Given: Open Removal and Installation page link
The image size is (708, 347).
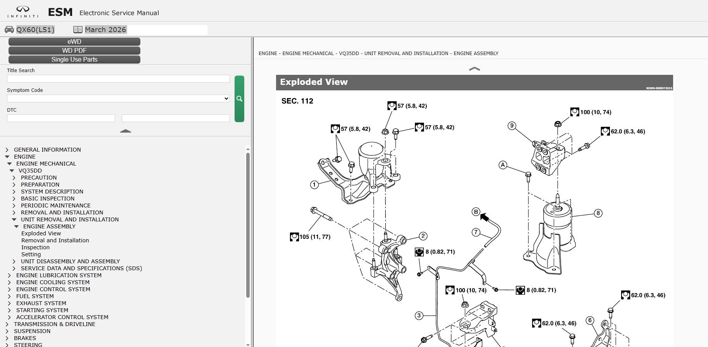Looking at the screenshot, I should point(55,240).
